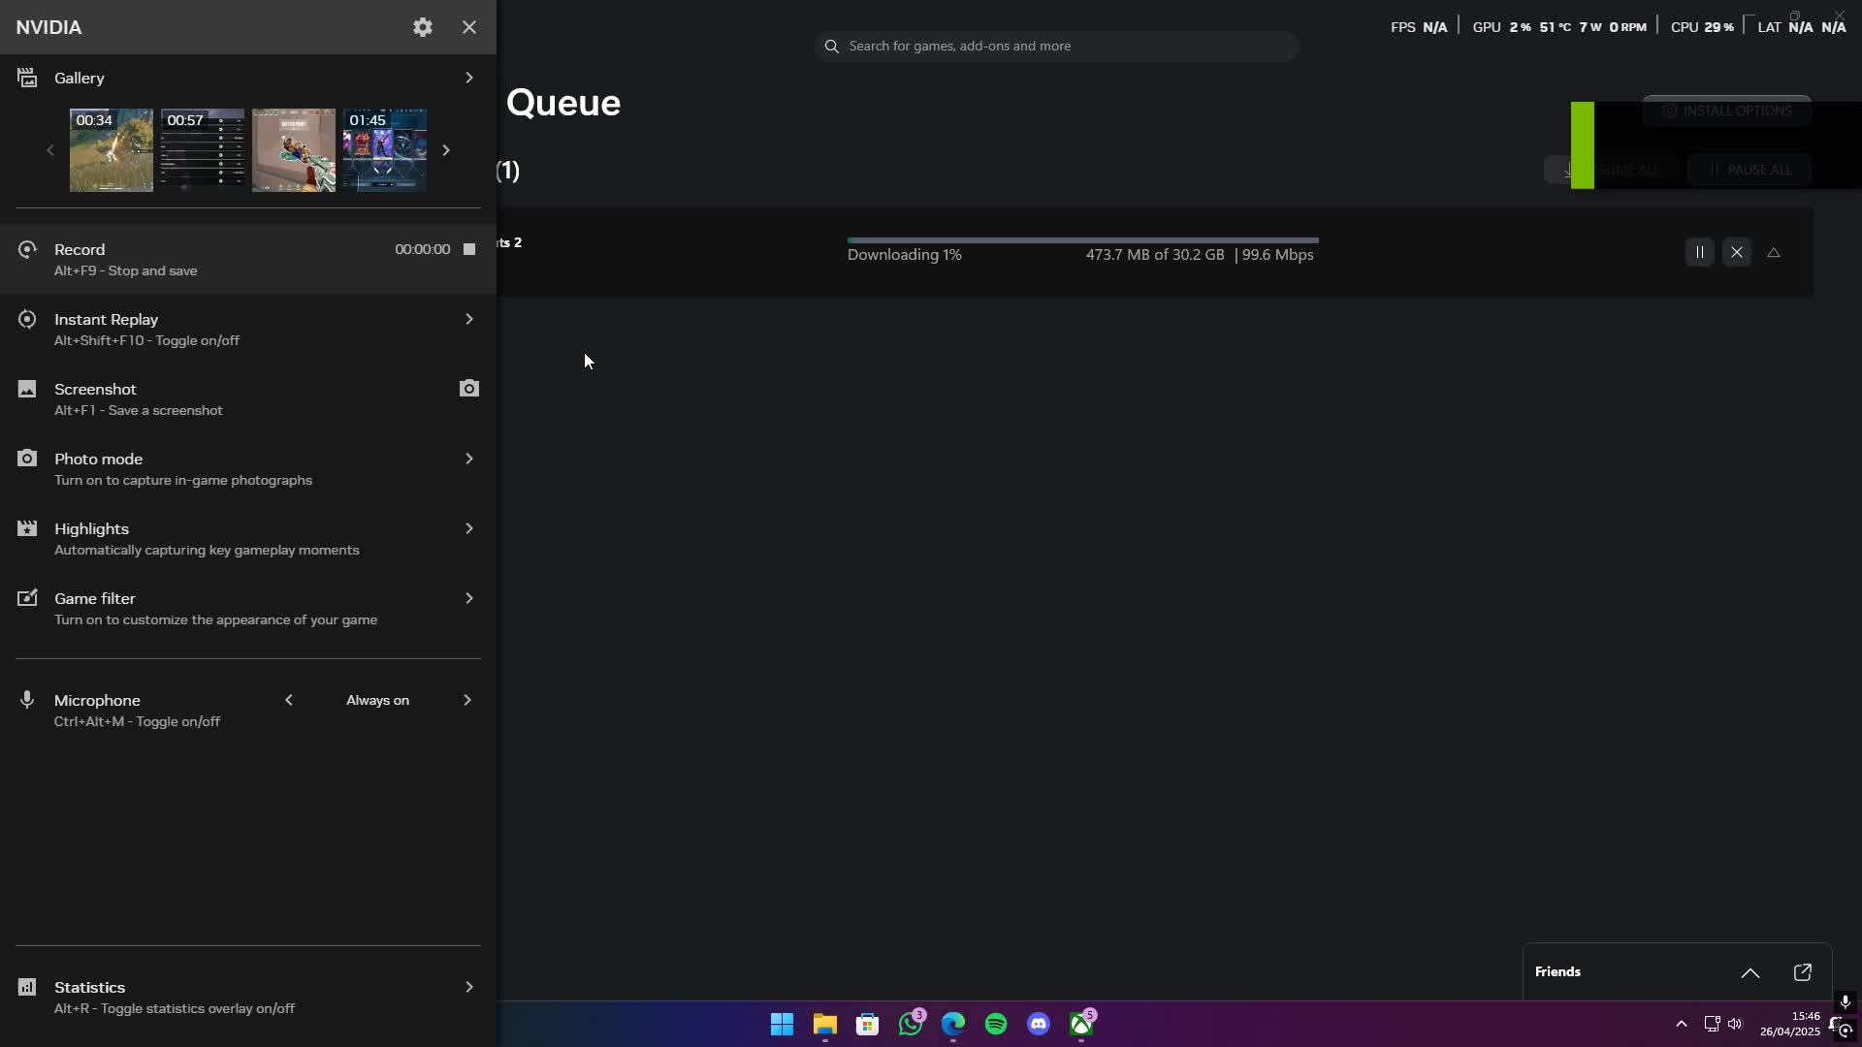
Task: Open WhatsApp from taskbar
Action: pos(911,1024)
